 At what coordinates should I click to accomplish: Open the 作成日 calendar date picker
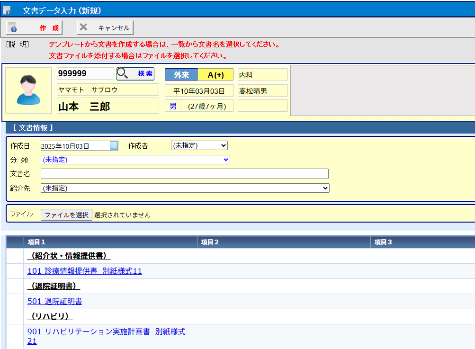click(x=114, y=146)
